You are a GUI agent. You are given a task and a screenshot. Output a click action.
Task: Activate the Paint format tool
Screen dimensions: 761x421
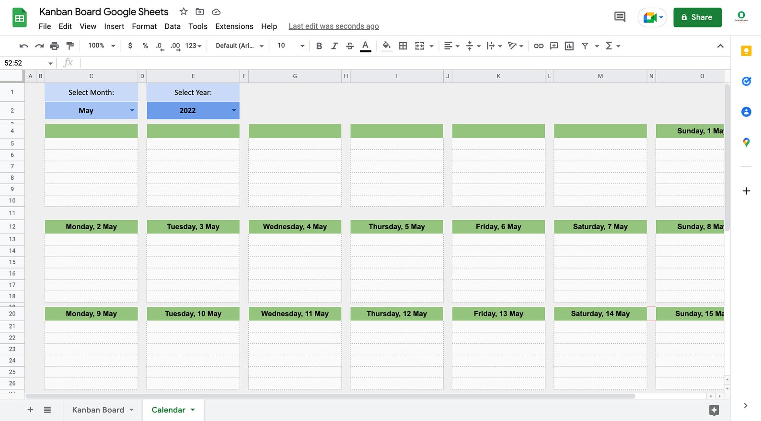pyautogui.click(x=70, y=46)
